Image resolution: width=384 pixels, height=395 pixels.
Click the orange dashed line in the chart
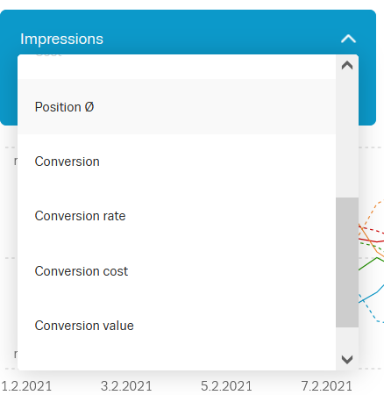coord(371,212)
